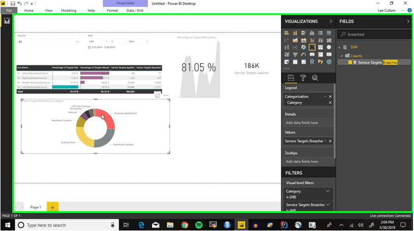Screen dimensions: 414x231
Task: Open the Format ribbon tab
Action: click(x=113, y=11)
